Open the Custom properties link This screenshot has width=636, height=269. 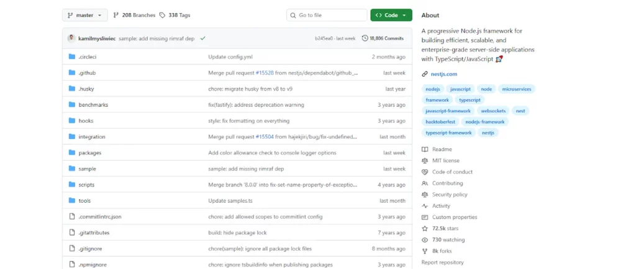(x=455, y=217)
